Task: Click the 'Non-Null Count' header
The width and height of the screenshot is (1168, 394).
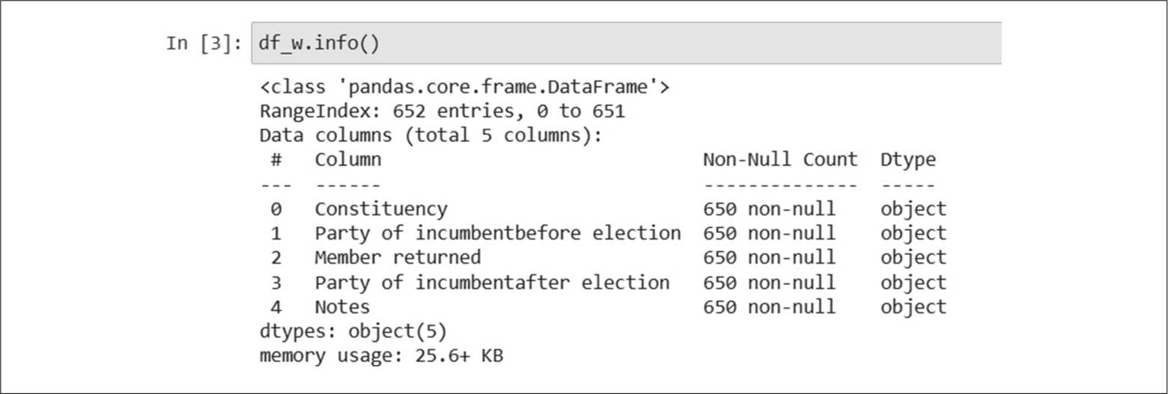Action: coord(779,159)
